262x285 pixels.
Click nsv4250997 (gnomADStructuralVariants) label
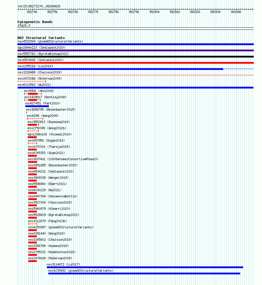click(x=61, y=227)
